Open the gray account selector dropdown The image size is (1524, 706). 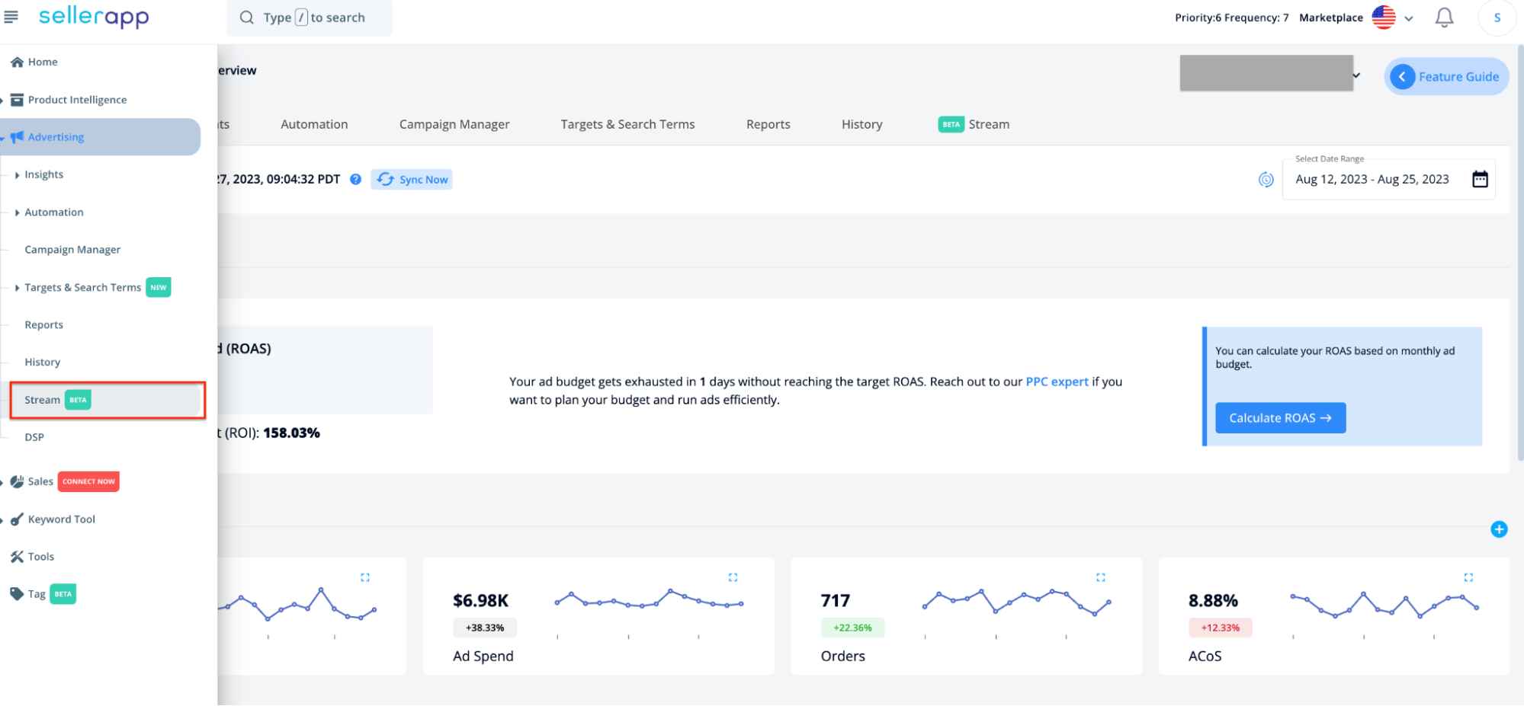pyautogui.click(x=1271, y=73)
